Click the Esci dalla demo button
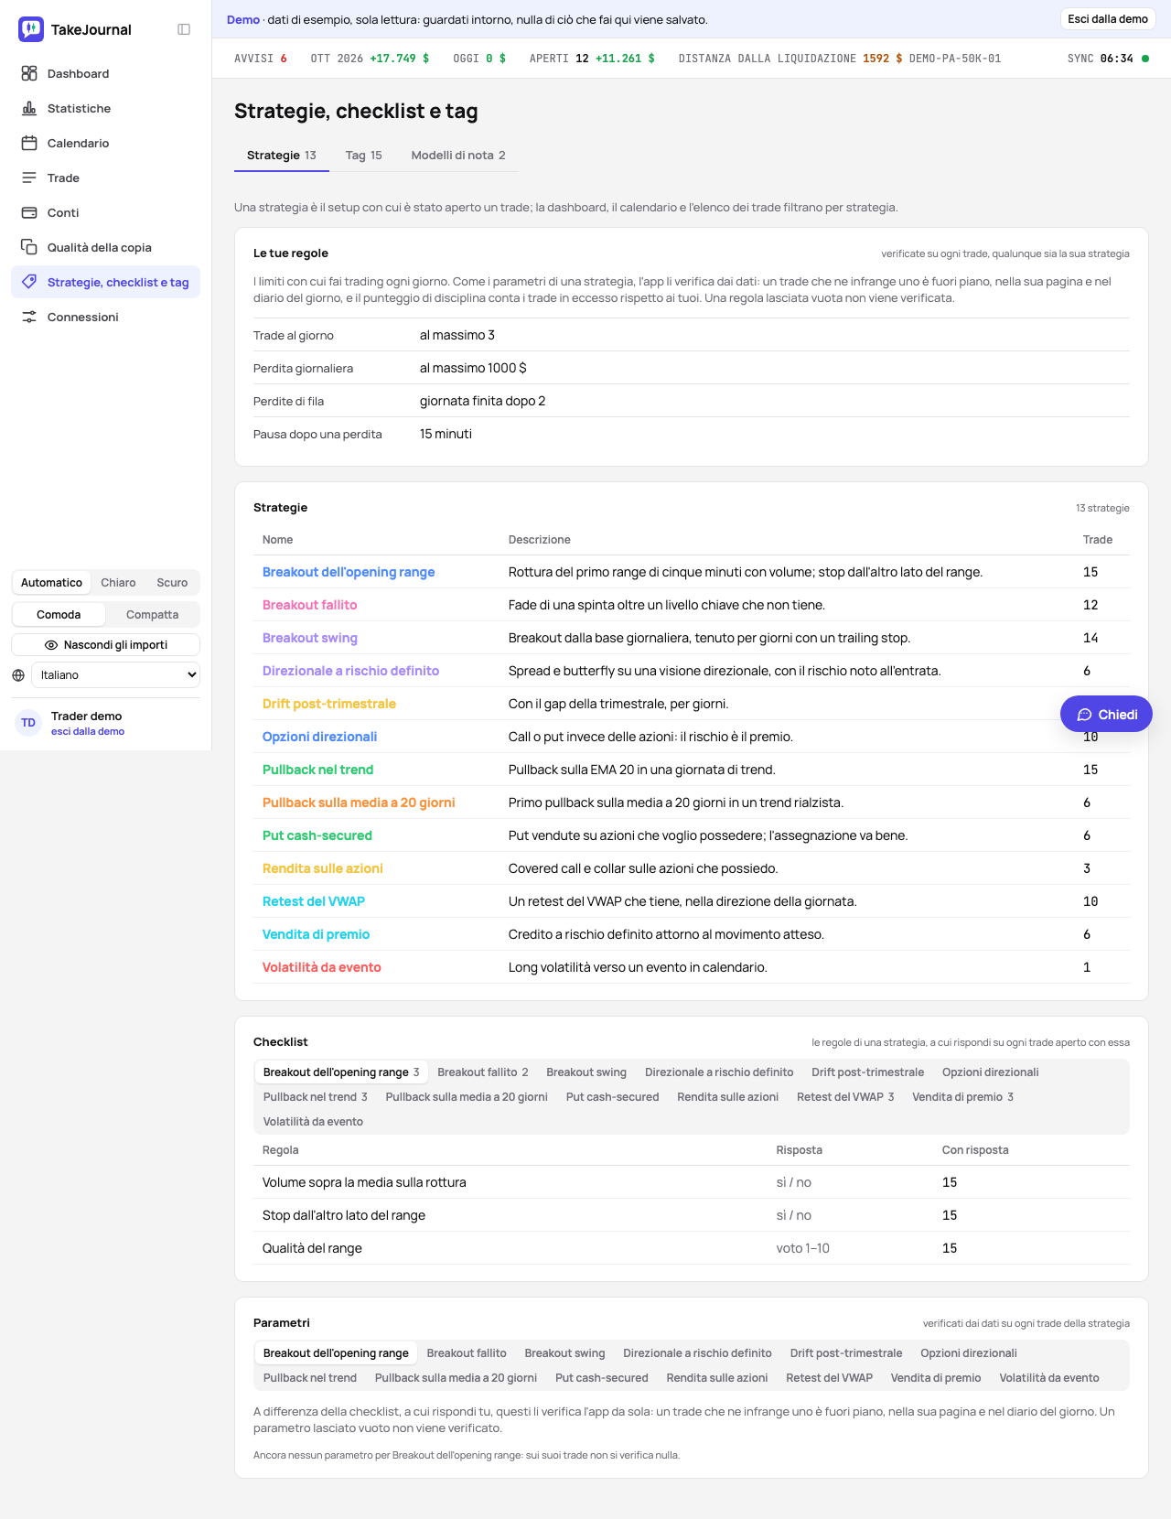This screenshot has width=1171, height=1519. (1108, 19)
